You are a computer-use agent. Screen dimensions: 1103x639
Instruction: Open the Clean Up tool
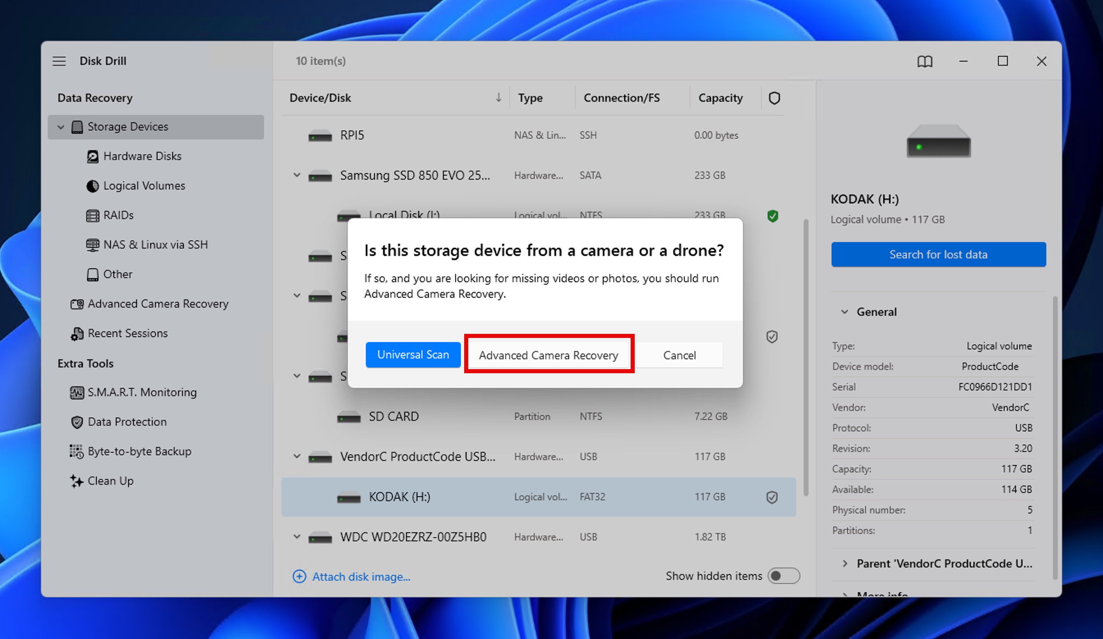110,481
